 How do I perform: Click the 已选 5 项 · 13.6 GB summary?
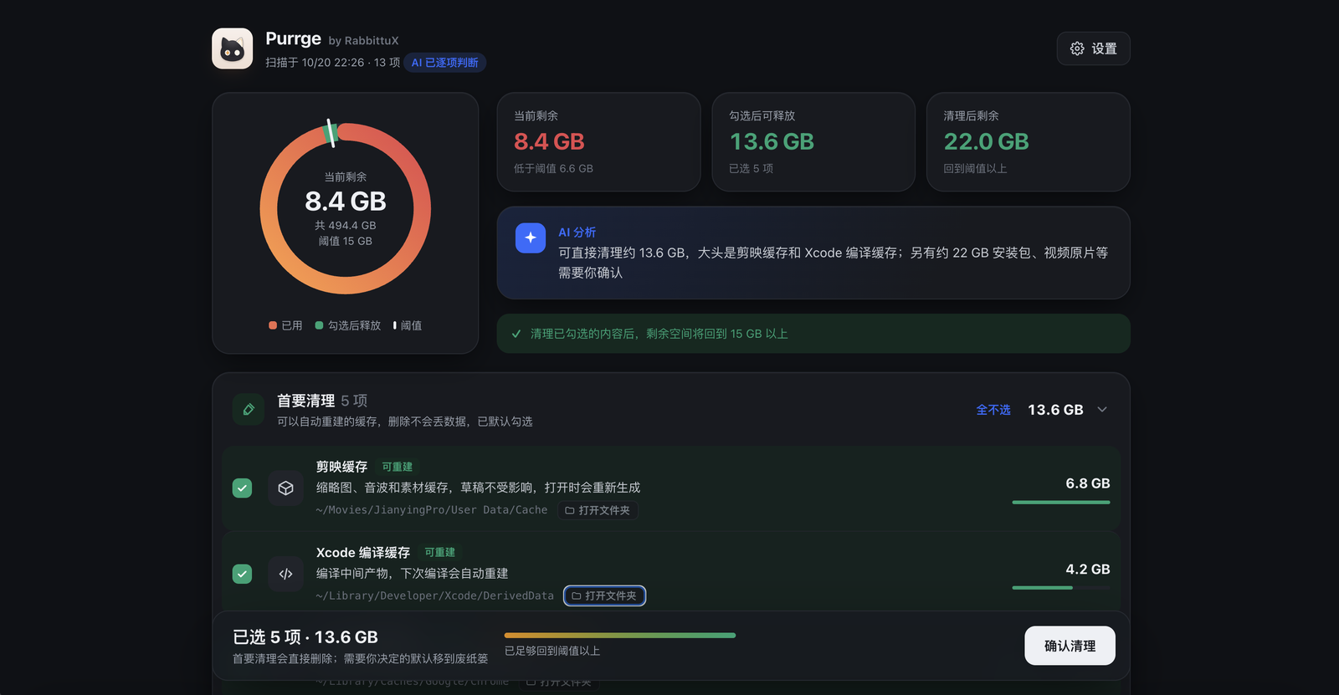(305, 637)
